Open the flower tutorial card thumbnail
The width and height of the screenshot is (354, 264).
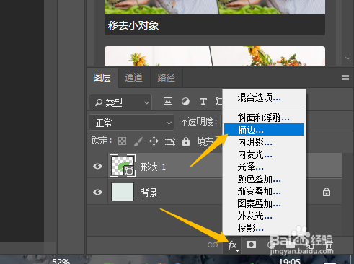click(x=215, y=56)
